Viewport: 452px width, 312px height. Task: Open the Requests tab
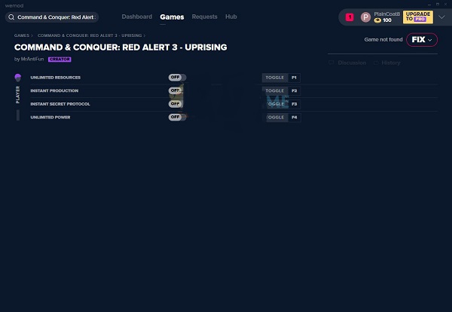[x=205, y=17]
